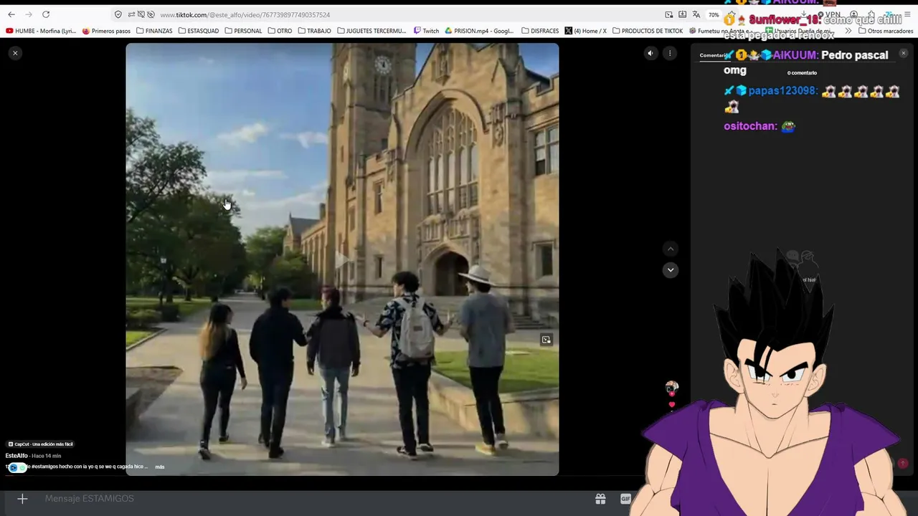Screen dimensions: 918x516
Task: Go forward in the browser
Action: click(29, 14)
